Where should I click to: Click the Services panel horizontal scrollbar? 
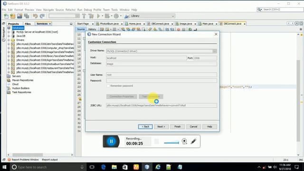[x=28, y=155]
